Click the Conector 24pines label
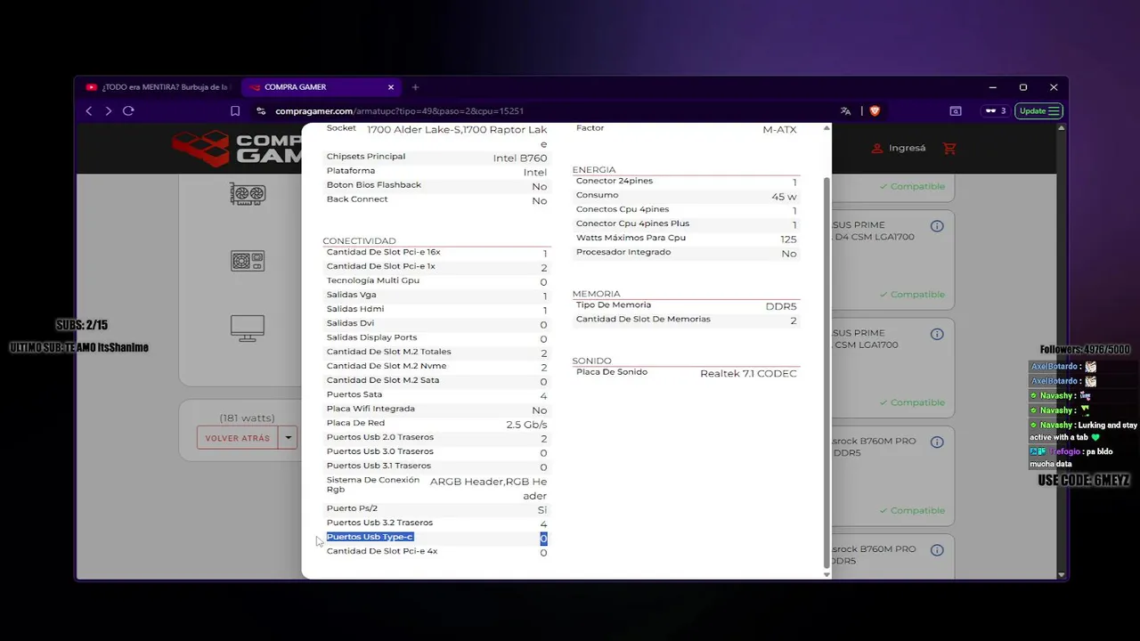Screen dimensions: 1140x641 point(615,181)
